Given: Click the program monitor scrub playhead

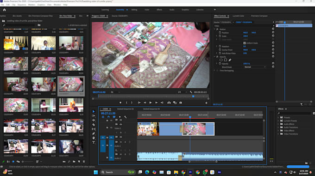Looking at the screenshot, I should [193, 96].
